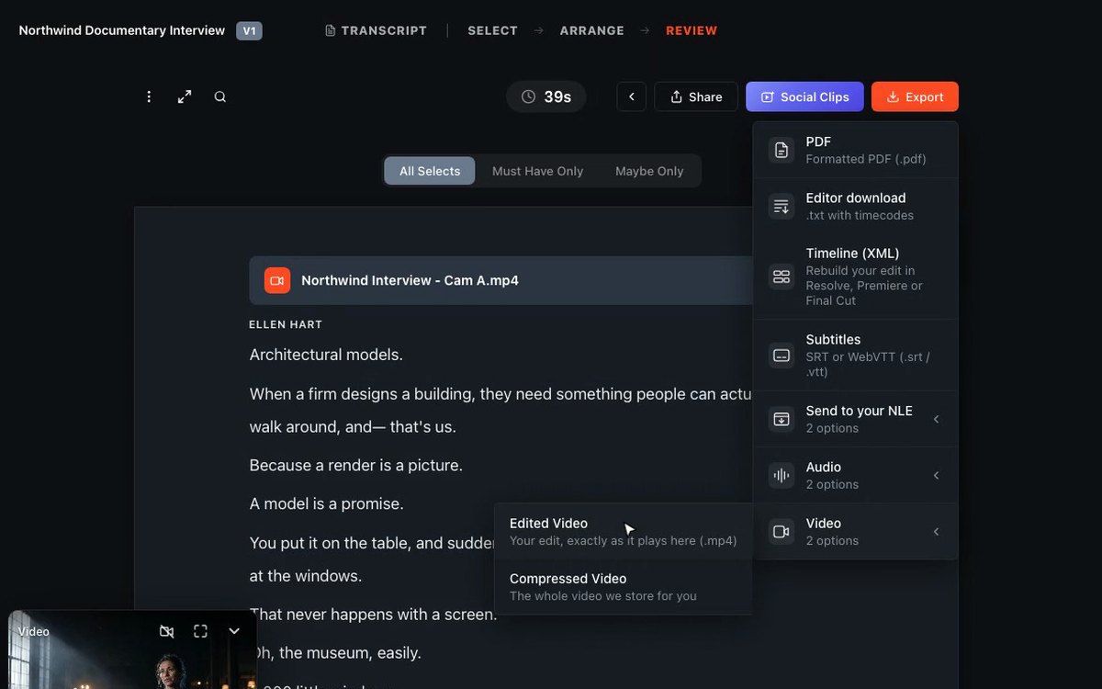Collapse the video preview with the chevron

(x=234, y=631)
